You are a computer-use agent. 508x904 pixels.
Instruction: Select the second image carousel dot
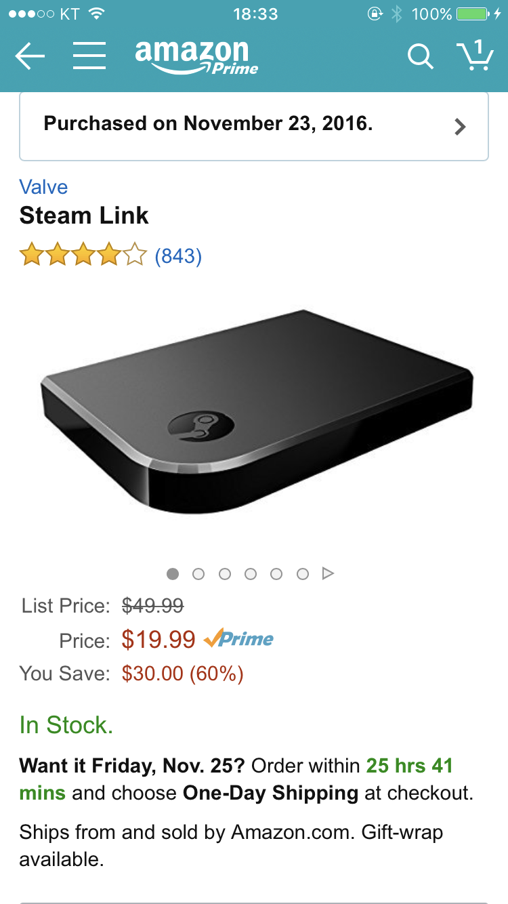click(x=198, y=574)
